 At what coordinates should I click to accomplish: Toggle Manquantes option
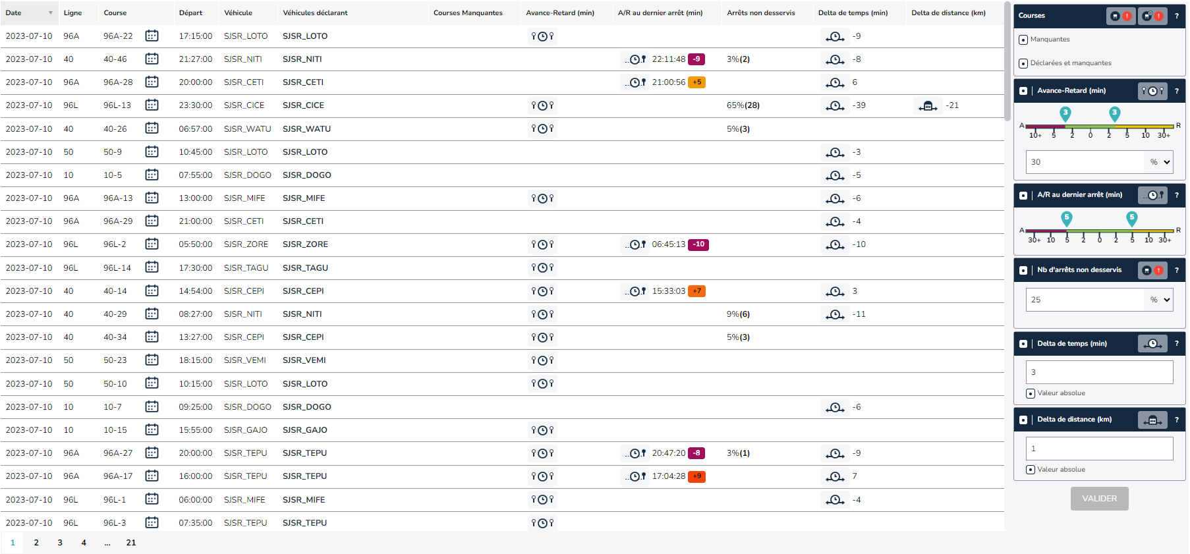(1023, 40)
